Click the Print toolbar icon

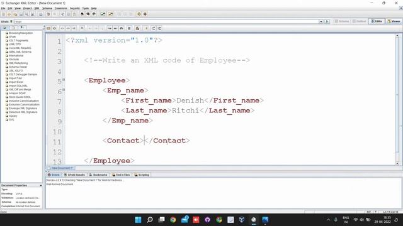40,14
